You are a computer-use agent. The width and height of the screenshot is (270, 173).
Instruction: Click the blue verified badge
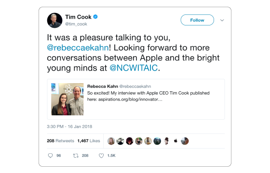[x=95, y=17]
